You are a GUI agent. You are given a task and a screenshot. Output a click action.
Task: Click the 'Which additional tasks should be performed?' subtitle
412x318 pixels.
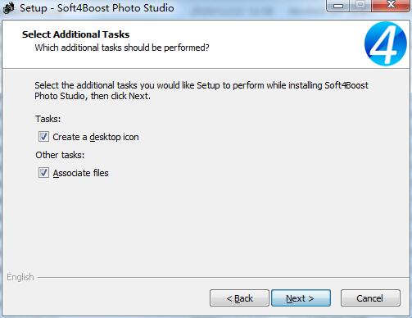(122, 48)
